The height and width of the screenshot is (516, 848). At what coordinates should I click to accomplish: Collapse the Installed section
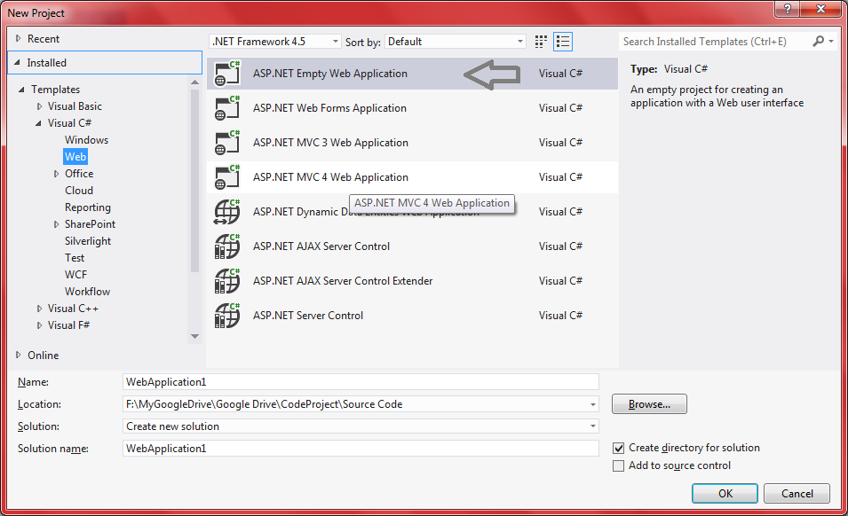point(17,63)
